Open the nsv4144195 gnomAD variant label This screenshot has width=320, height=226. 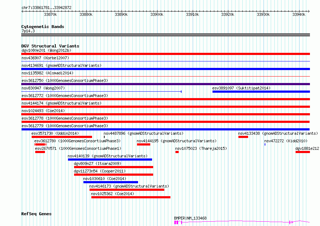(177, 141)
